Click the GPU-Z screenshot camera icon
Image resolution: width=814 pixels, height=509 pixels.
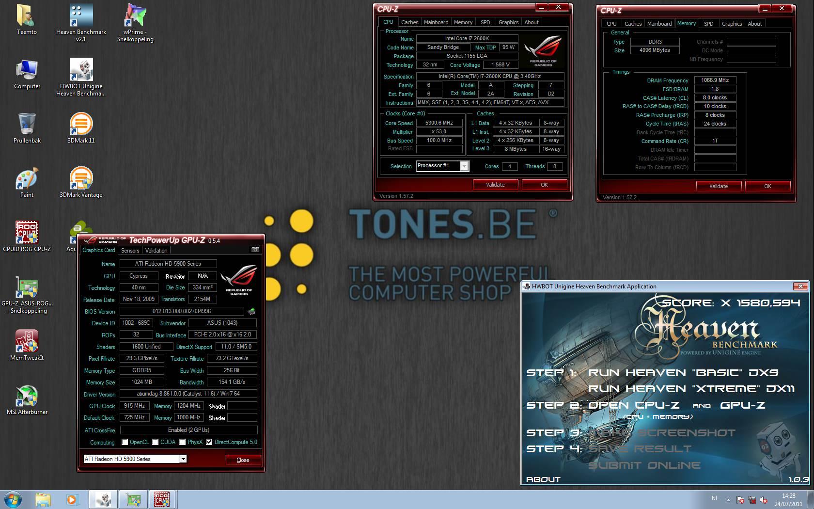coord(255,250)
